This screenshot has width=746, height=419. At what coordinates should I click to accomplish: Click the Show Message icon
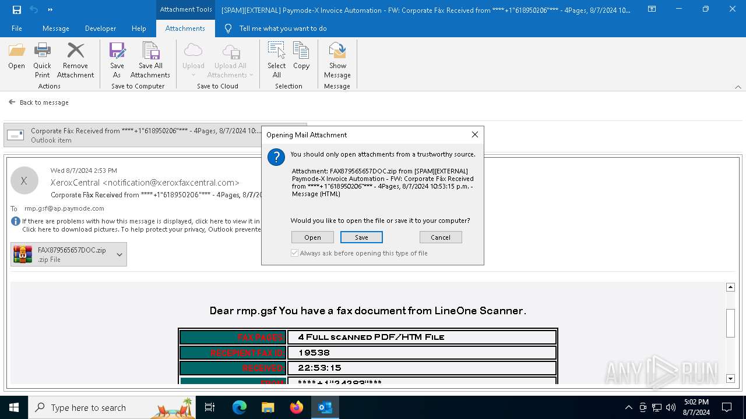click(337, 51)
